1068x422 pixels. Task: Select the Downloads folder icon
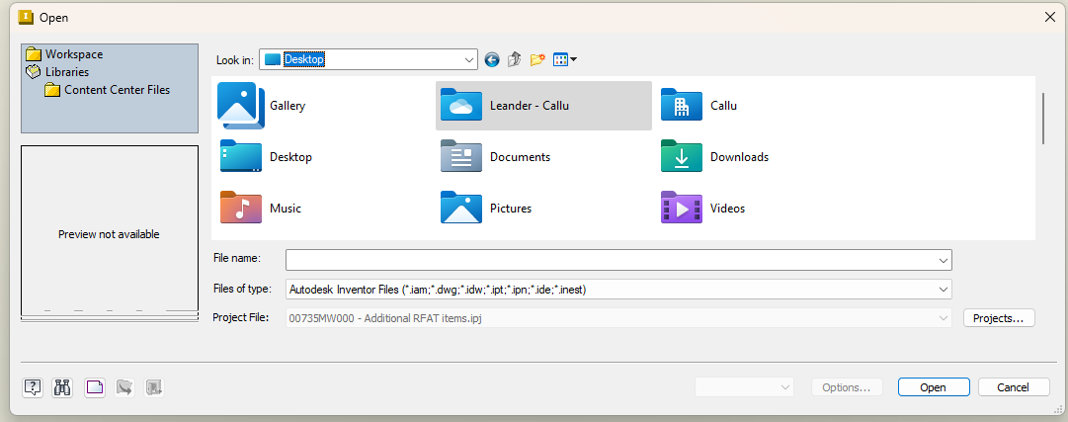pyautogui.click(x=681, y=157)
